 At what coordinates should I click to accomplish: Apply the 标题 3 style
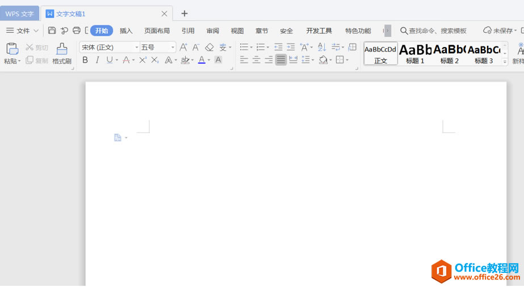pyautogui.click(x=484, y=53)
